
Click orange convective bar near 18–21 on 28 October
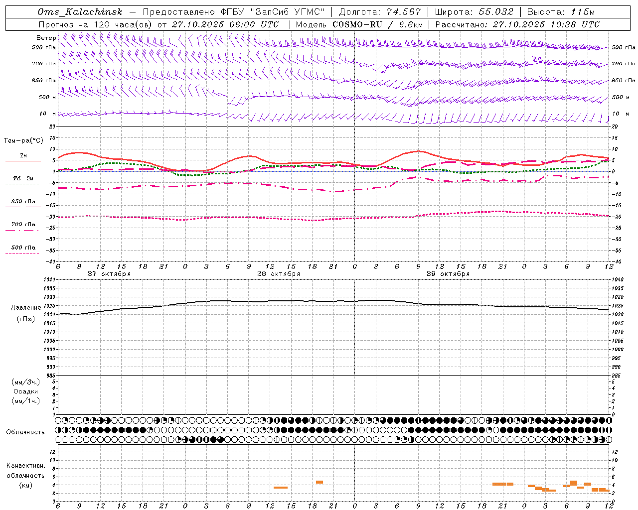point(319,482)
